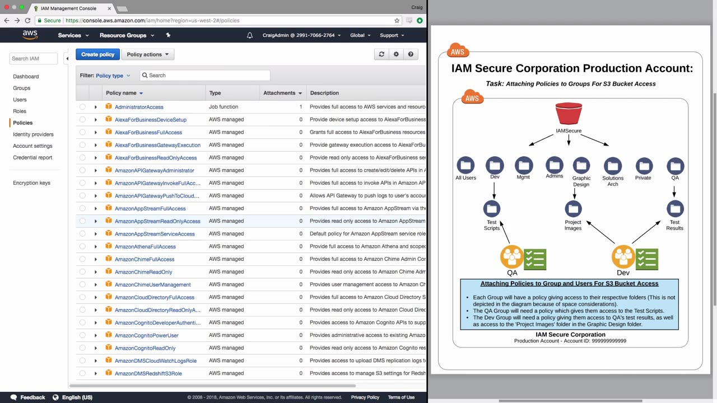Click the globe language icon in footer
This screenshot has width=717, height=403.
coord(55,397)
